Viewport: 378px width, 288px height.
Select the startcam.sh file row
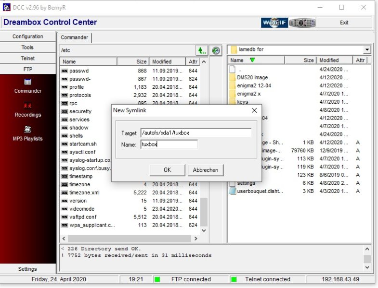pyautogui.click(x=86, y=144)
